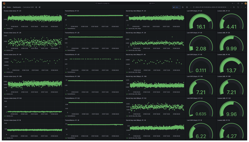Image resolution: width=249 pixels, height=142 pixels.
Task: Click the user profile avatar
Action: pos(245,3)
